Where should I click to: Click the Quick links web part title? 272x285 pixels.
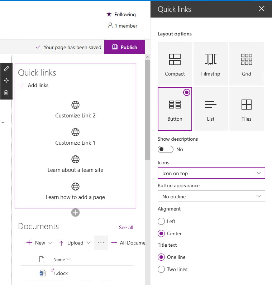click(37, 73)
